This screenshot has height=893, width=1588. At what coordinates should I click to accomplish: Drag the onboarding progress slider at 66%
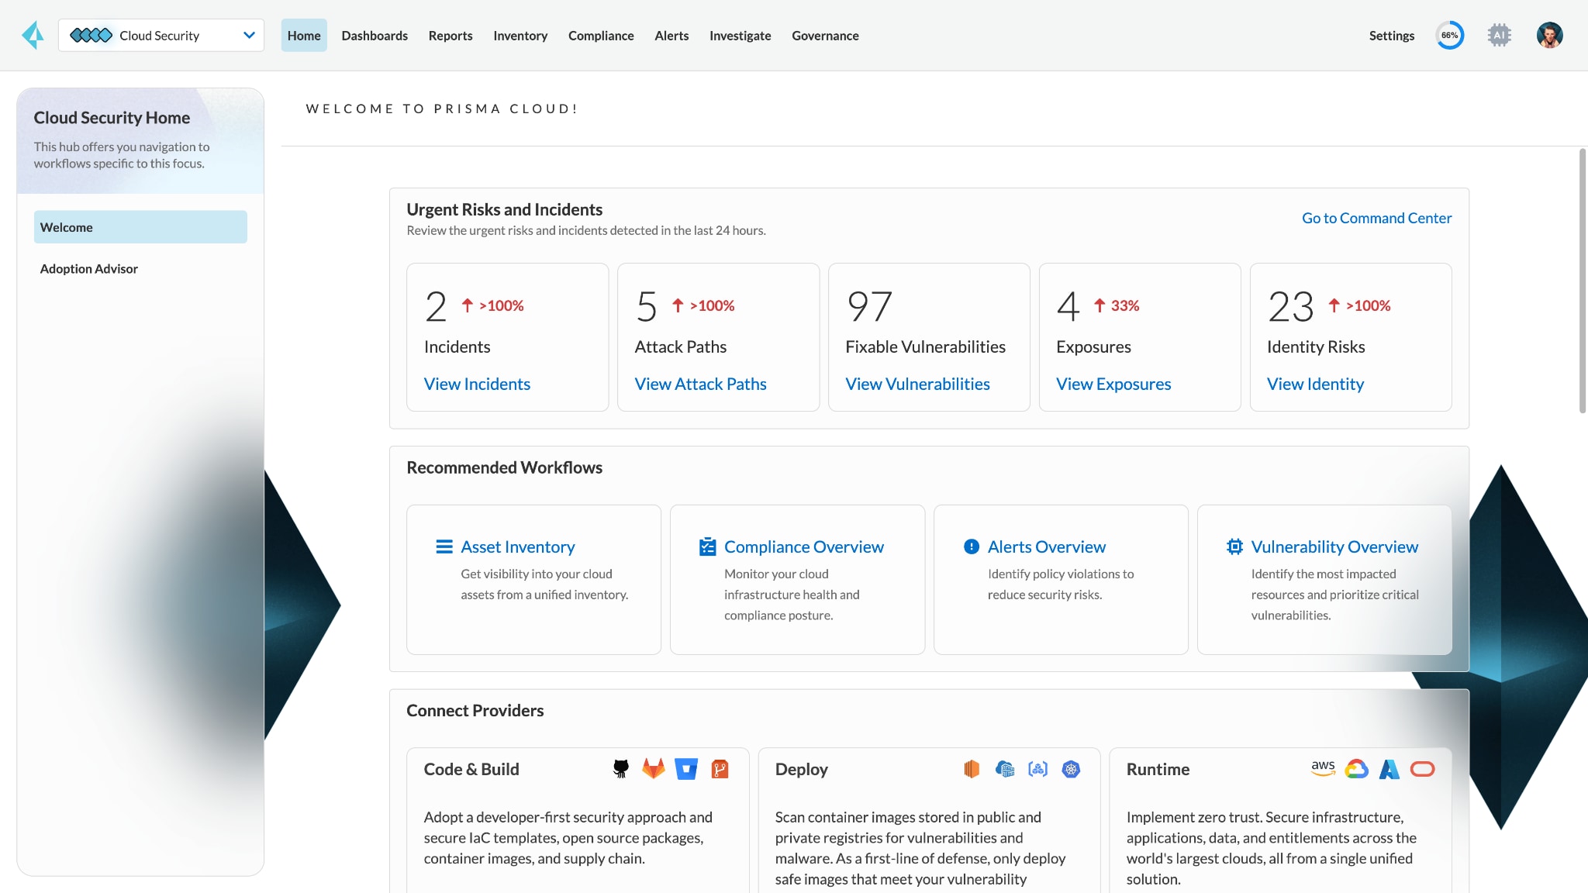1451,35
